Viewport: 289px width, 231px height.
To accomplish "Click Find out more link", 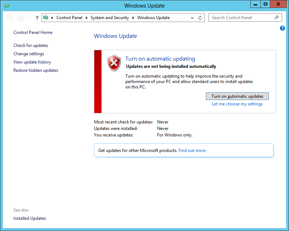I will (192, 151).
